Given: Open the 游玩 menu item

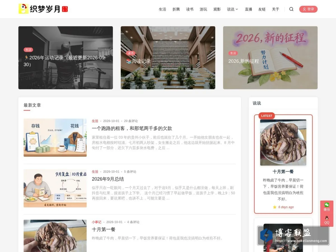Looking at the screenshot, I should click(x=204, y=9).
